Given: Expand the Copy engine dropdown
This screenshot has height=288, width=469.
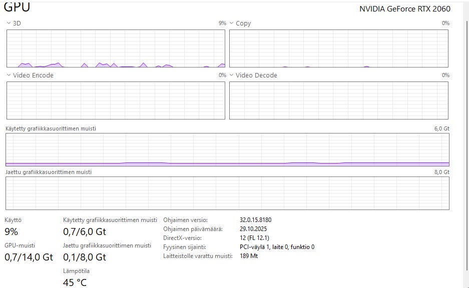Looking at the screenshot, I should (232, 23).
